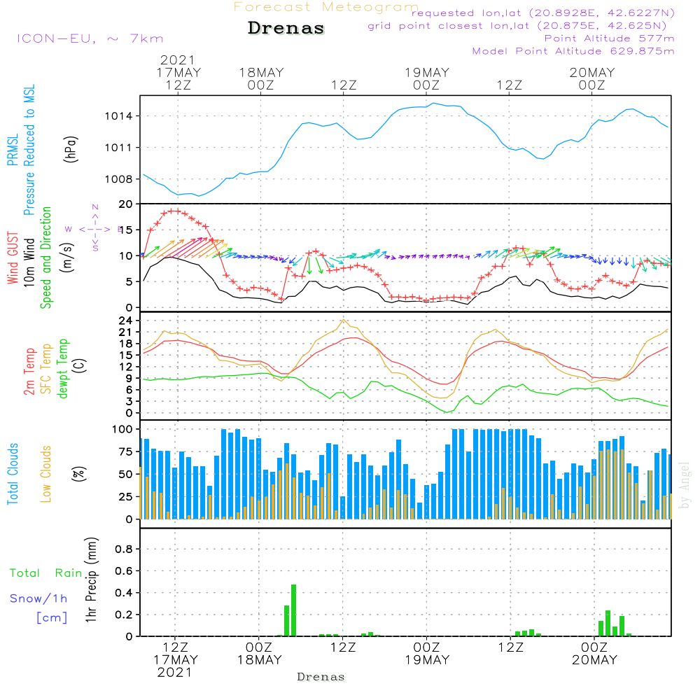The width and height of the screenshot is (700, 700).
Task: Click the green 'Total Rain' legend label
Action: click(x=46, y=573)
